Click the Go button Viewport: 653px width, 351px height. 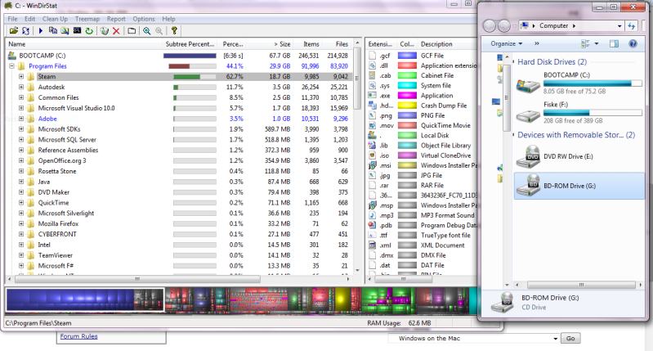click(x=570, y=338)
